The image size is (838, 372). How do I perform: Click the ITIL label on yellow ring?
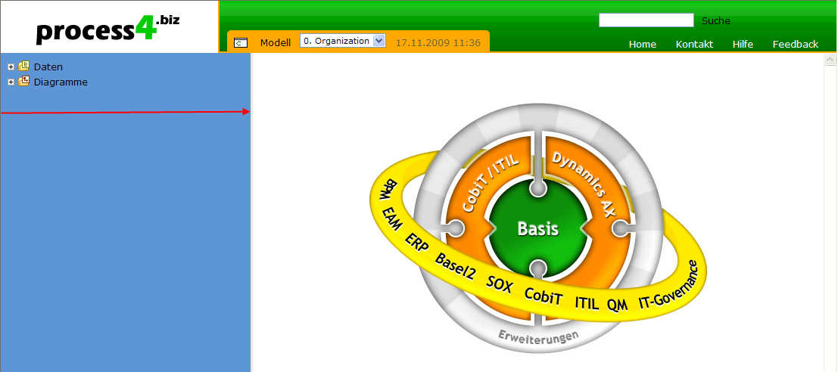pyautogui.click(x=587, y=302)
